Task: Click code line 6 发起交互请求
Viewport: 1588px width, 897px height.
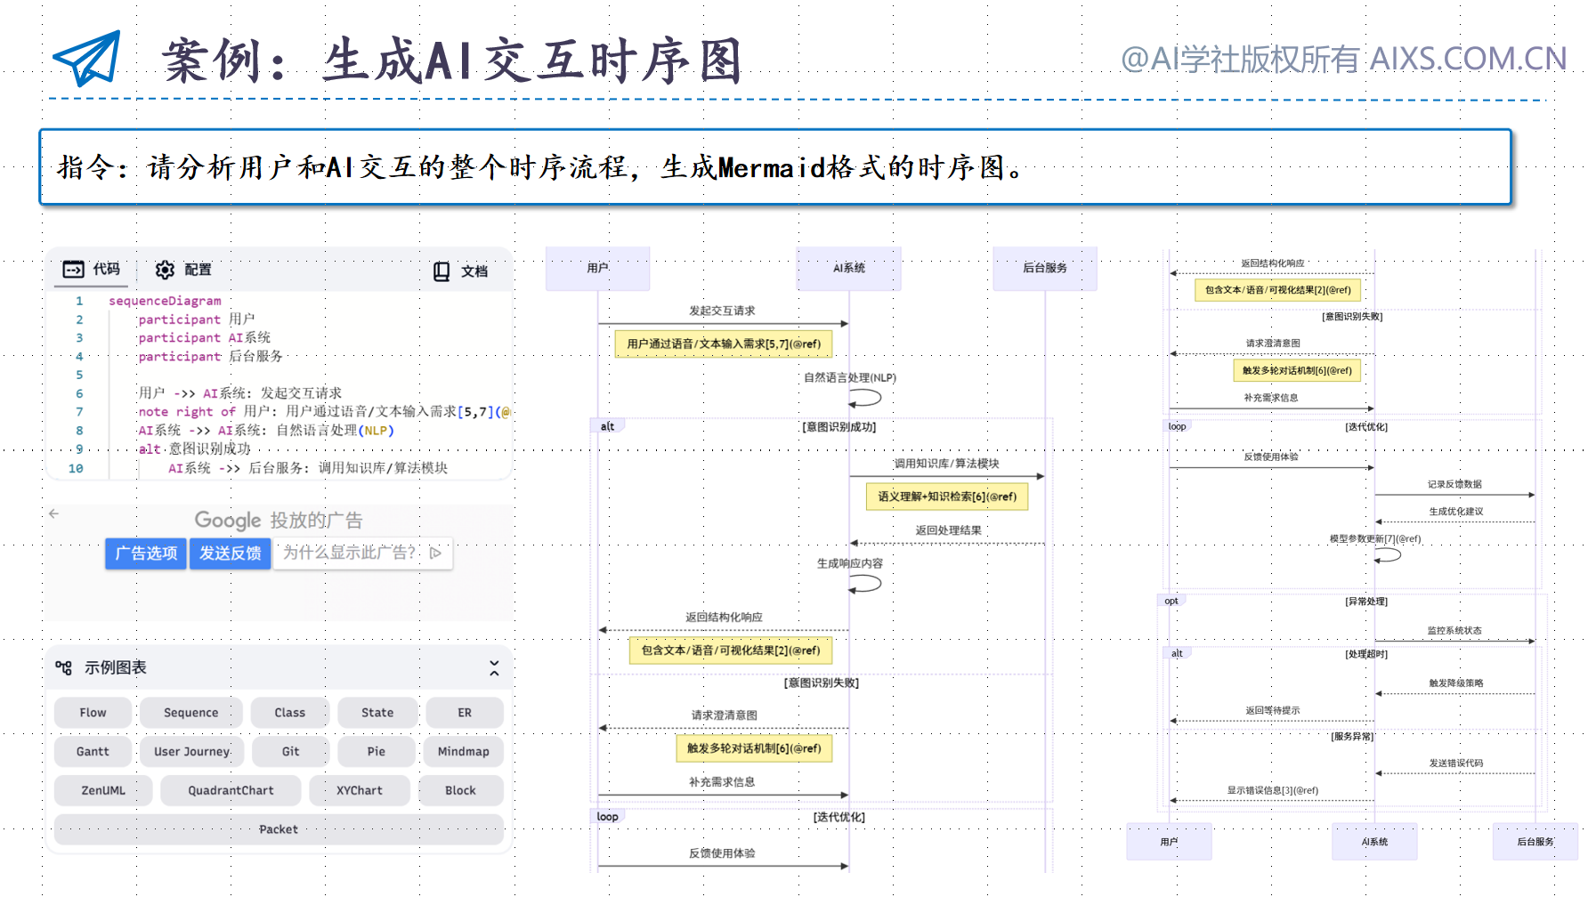Action: point(240,393)
